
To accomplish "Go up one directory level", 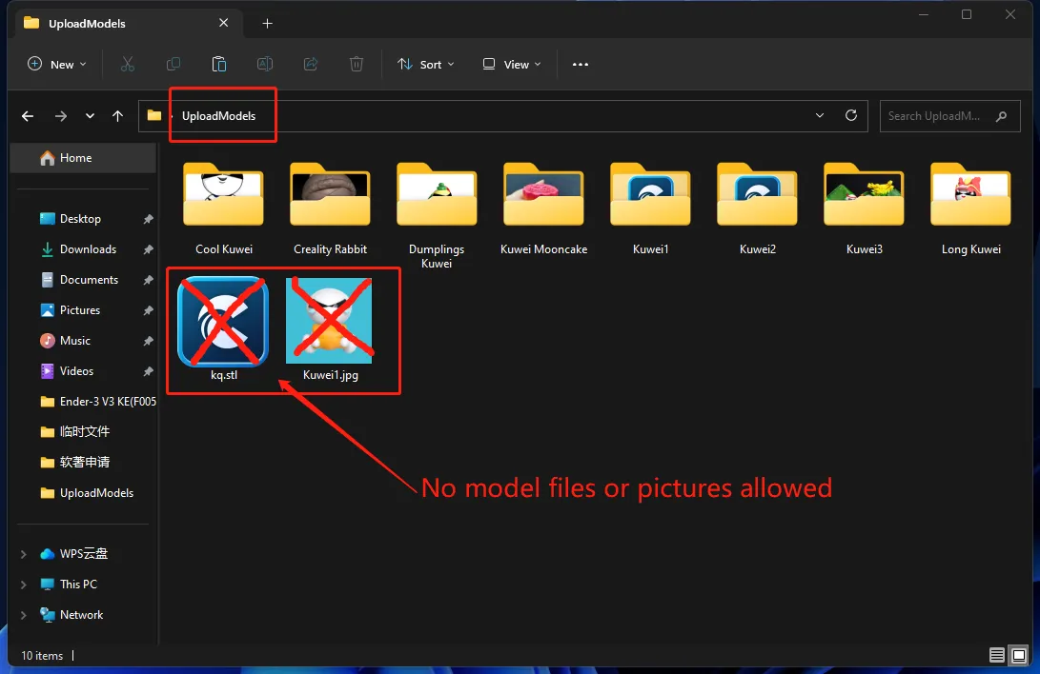I will coord(117,116).
